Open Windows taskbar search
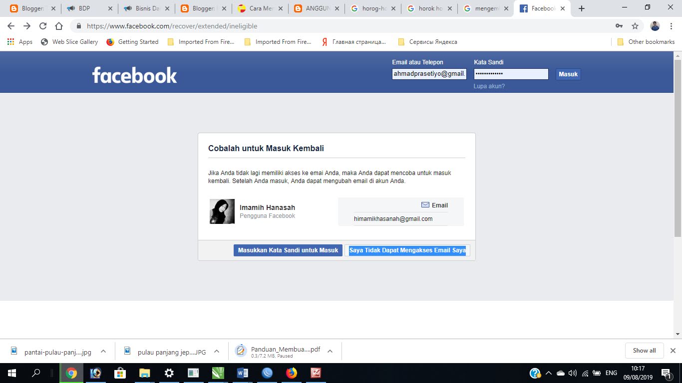The height and width of the screenshot is (383, 682). click(36, 373)
